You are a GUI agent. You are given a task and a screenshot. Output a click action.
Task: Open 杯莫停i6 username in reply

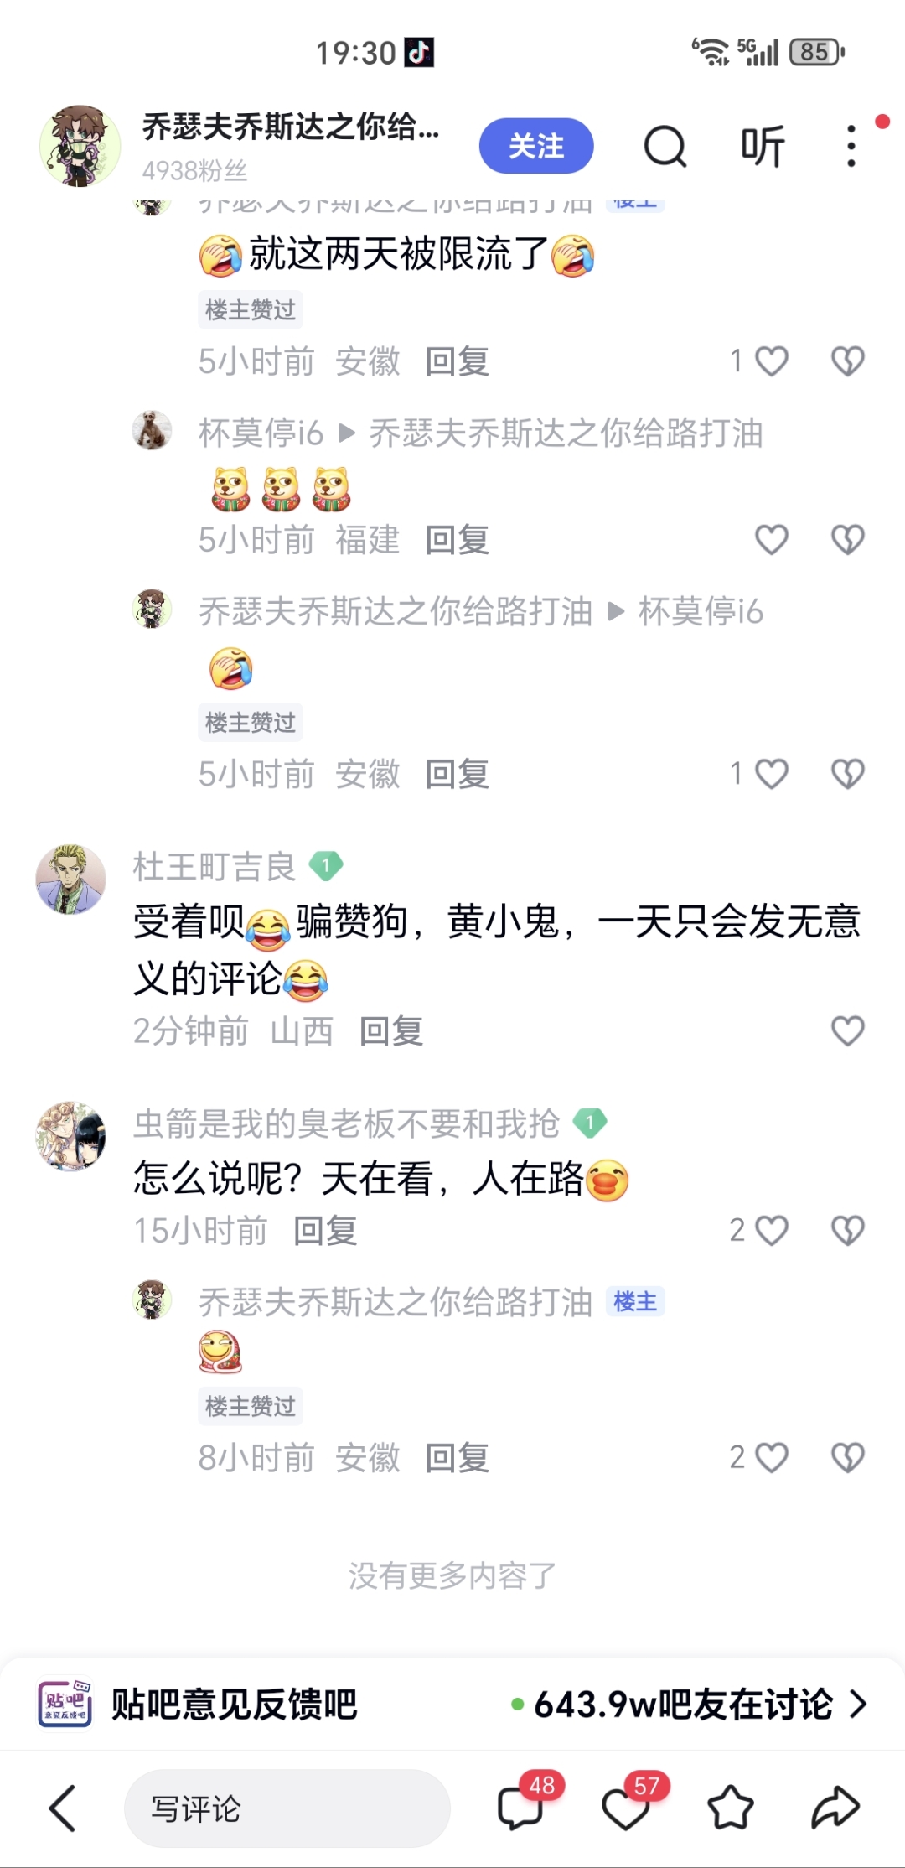click(261, 433)
